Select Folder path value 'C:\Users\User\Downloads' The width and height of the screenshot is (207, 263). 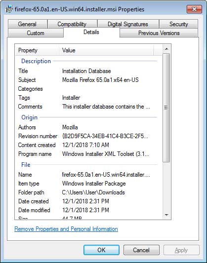(x=93, y=192)
